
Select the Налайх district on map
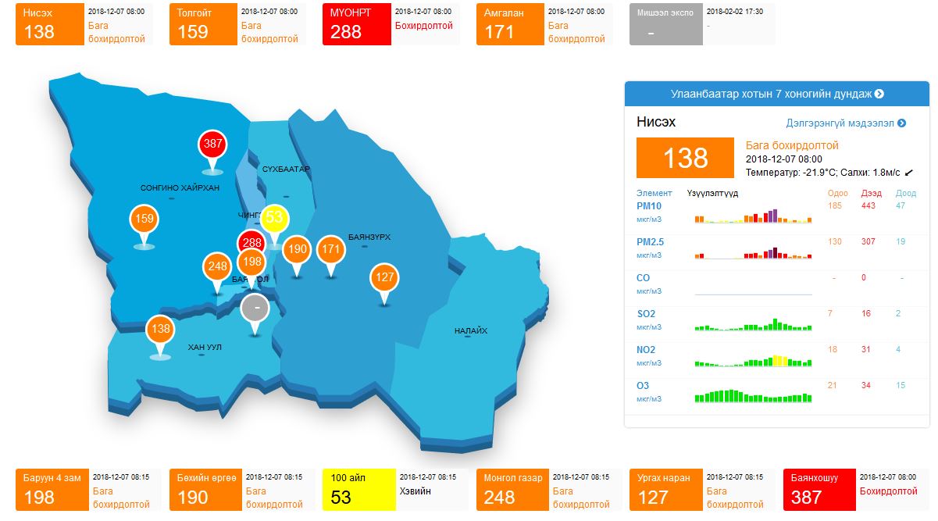pyautogui.click(x=470, y=331)
